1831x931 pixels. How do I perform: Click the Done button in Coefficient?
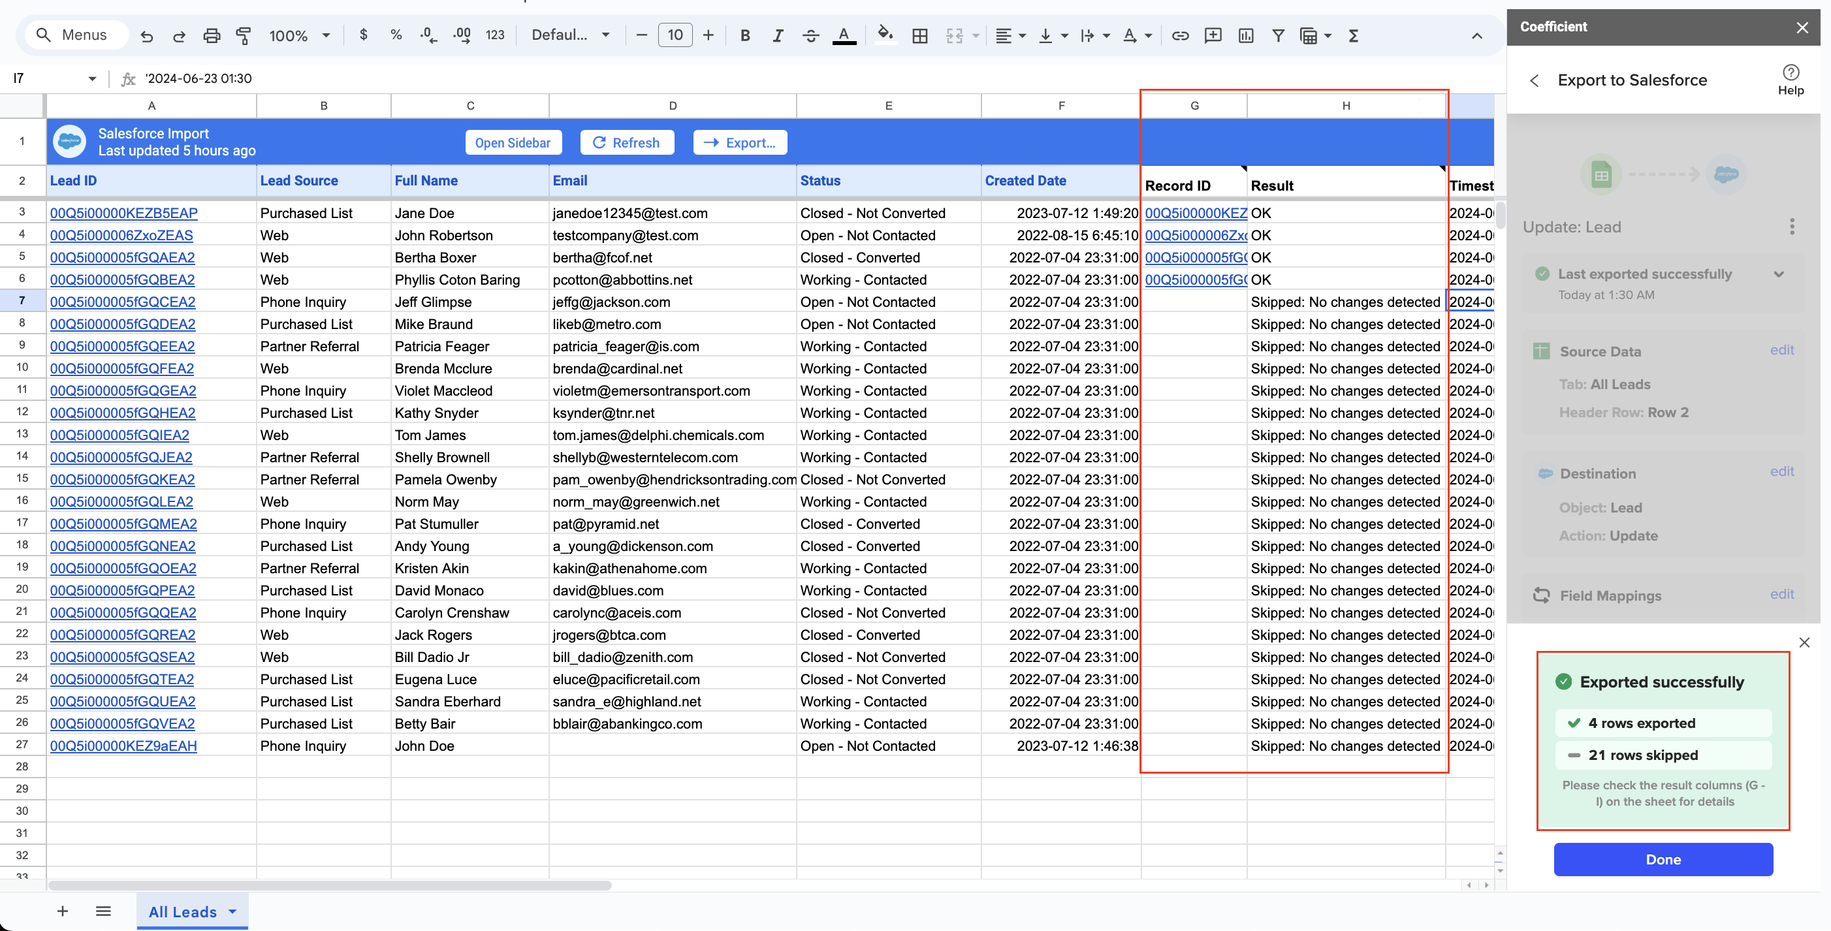click(1663, 859)
